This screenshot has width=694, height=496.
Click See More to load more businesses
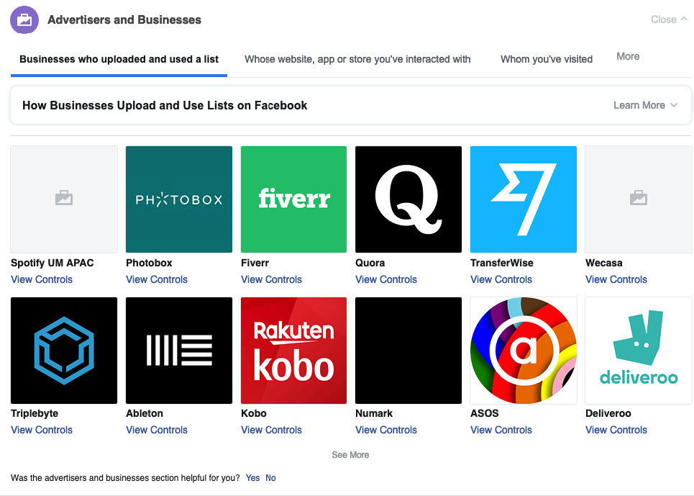[x=350, y=455]
